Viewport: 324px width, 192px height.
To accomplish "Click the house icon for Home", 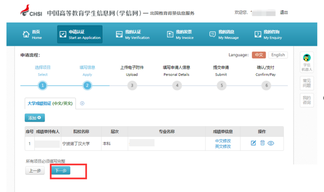I will click(26, 34).
